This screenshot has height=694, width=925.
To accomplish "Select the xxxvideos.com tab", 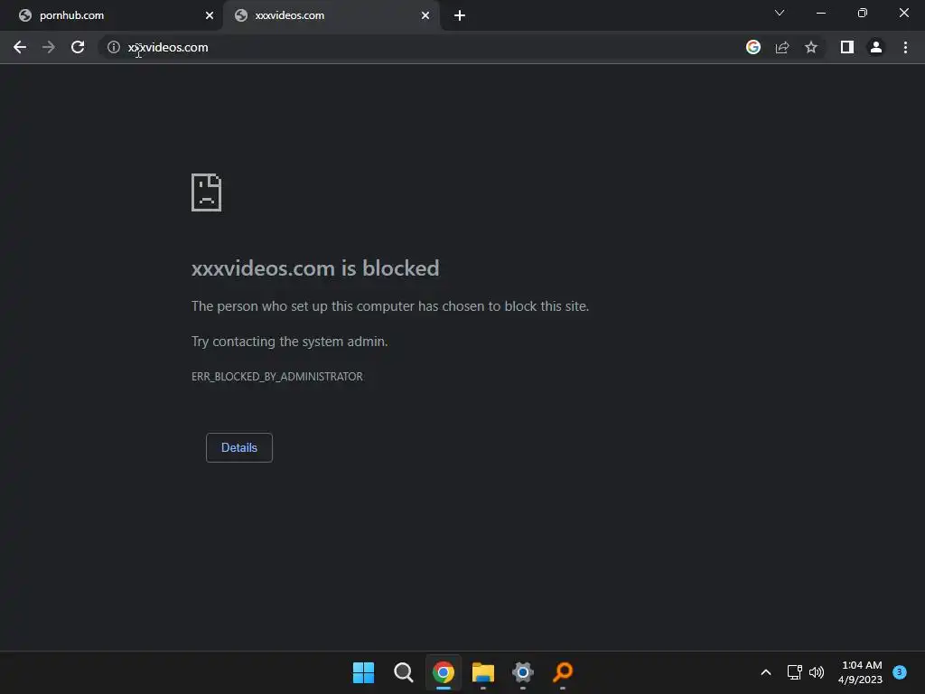I will pos(332,16).
